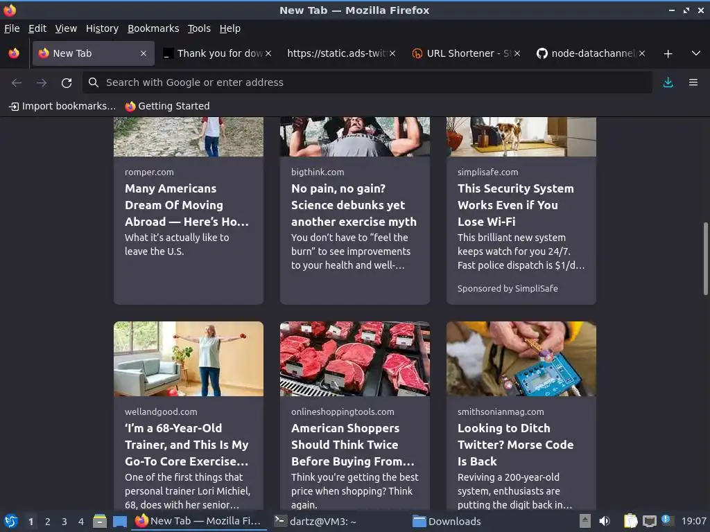Open the Help menu
710x532 pixels.
[230, 28]
